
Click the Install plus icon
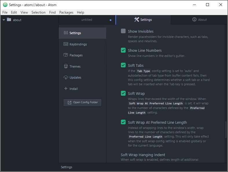click(x=66, y=89)
